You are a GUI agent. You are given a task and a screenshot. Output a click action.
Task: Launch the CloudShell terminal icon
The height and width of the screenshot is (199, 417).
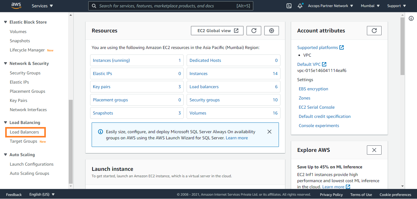(289, 6)
